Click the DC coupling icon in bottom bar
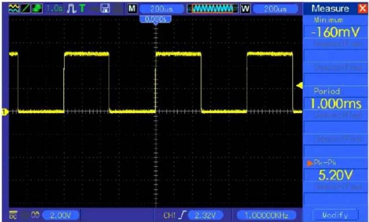The image size is (369, 222). (13, 215)
